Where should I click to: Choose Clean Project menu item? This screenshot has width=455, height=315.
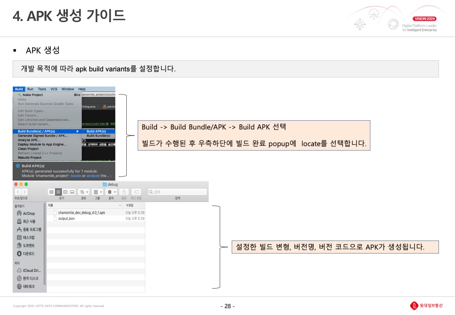[47, 149]
